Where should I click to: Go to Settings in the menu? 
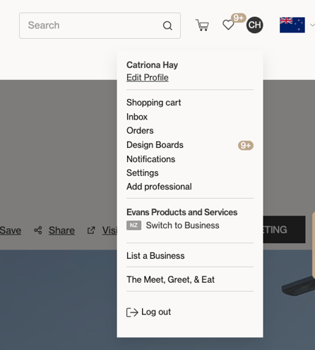(x=142, y=173)
